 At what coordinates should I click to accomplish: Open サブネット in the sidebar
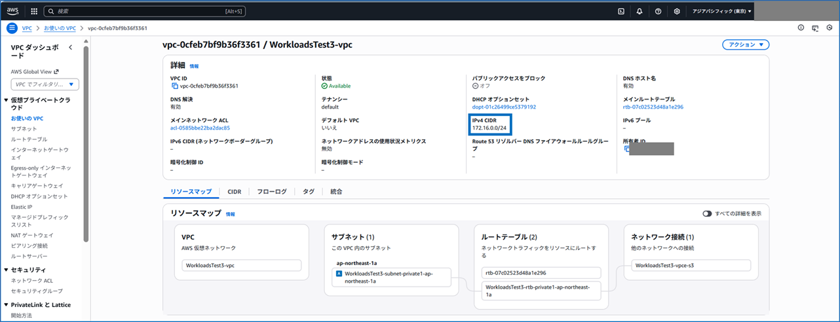[24, 129]
